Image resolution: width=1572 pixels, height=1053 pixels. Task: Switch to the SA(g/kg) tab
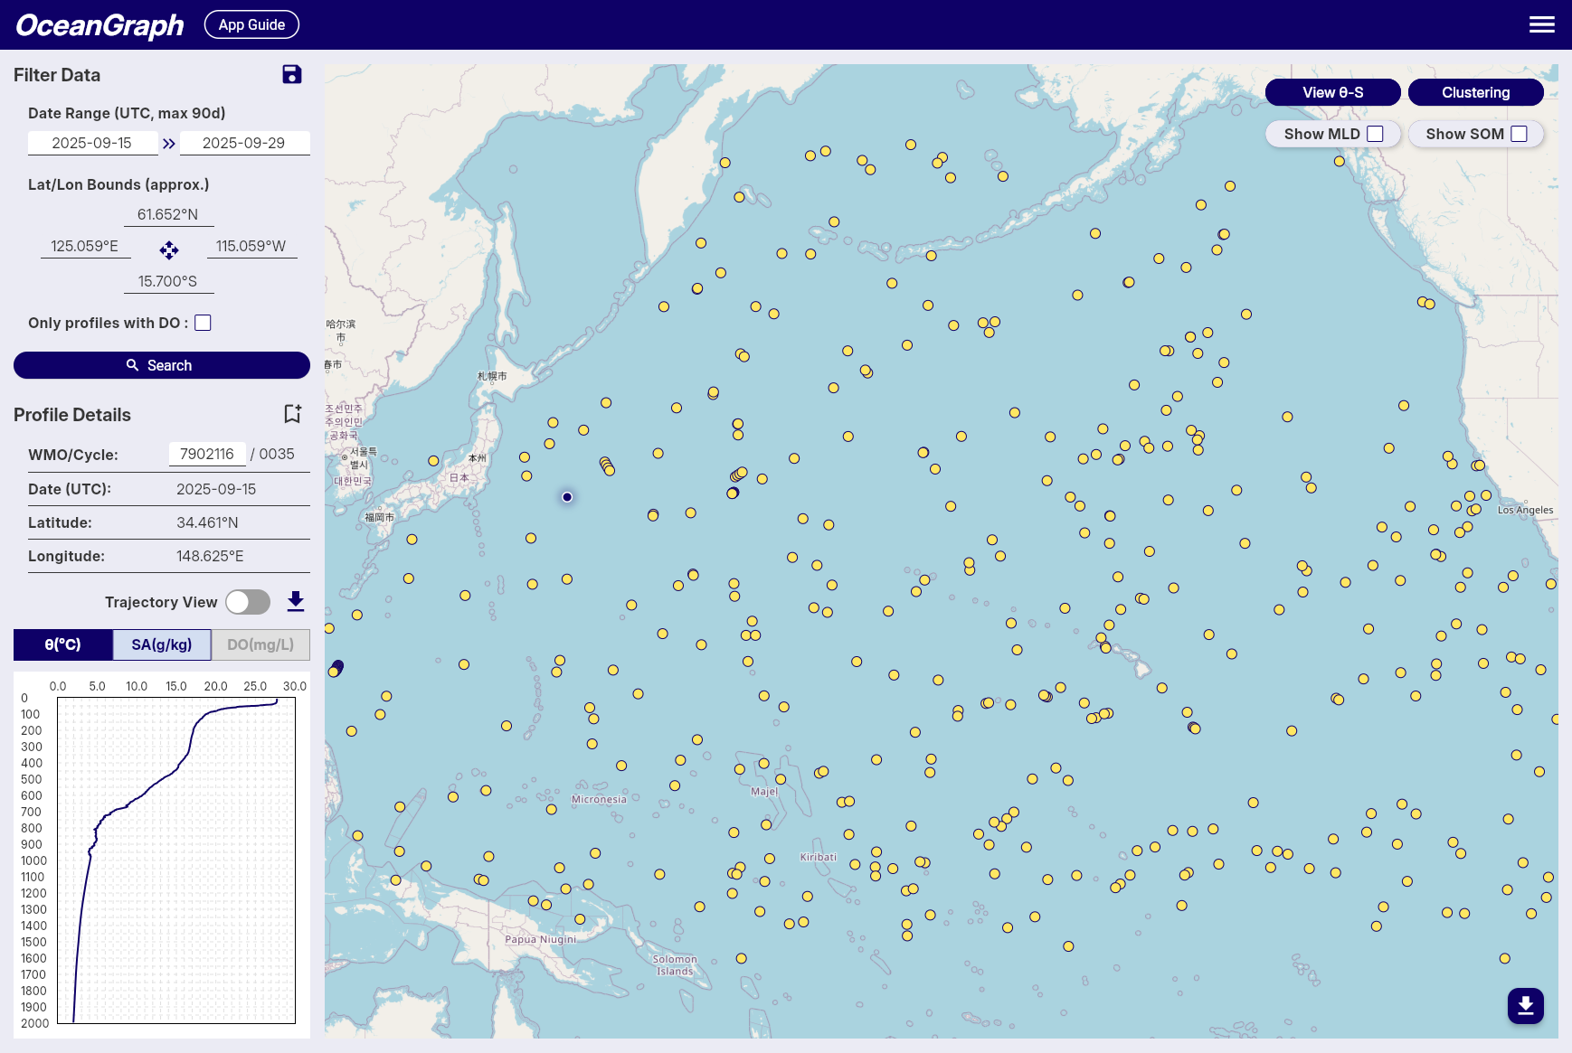coord(162,645)
